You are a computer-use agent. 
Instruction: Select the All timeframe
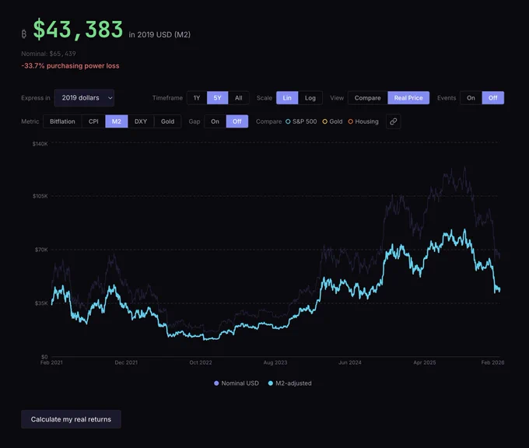click(239, 98)
